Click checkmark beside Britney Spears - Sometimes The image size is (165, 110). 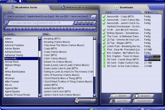click(x=104, y=33)
